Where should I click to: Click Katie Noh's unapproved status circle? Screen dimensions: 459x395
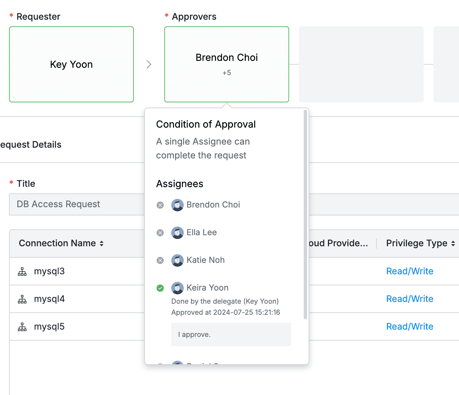point(160,260)
